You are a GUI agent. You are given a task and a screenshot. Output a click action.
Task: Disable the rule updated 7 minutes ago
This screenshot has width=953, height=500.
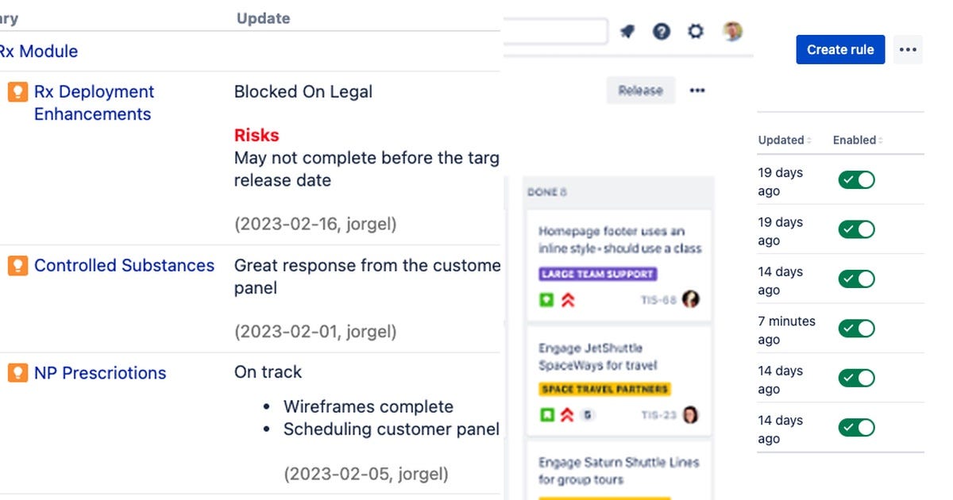(x=856, y=329)
